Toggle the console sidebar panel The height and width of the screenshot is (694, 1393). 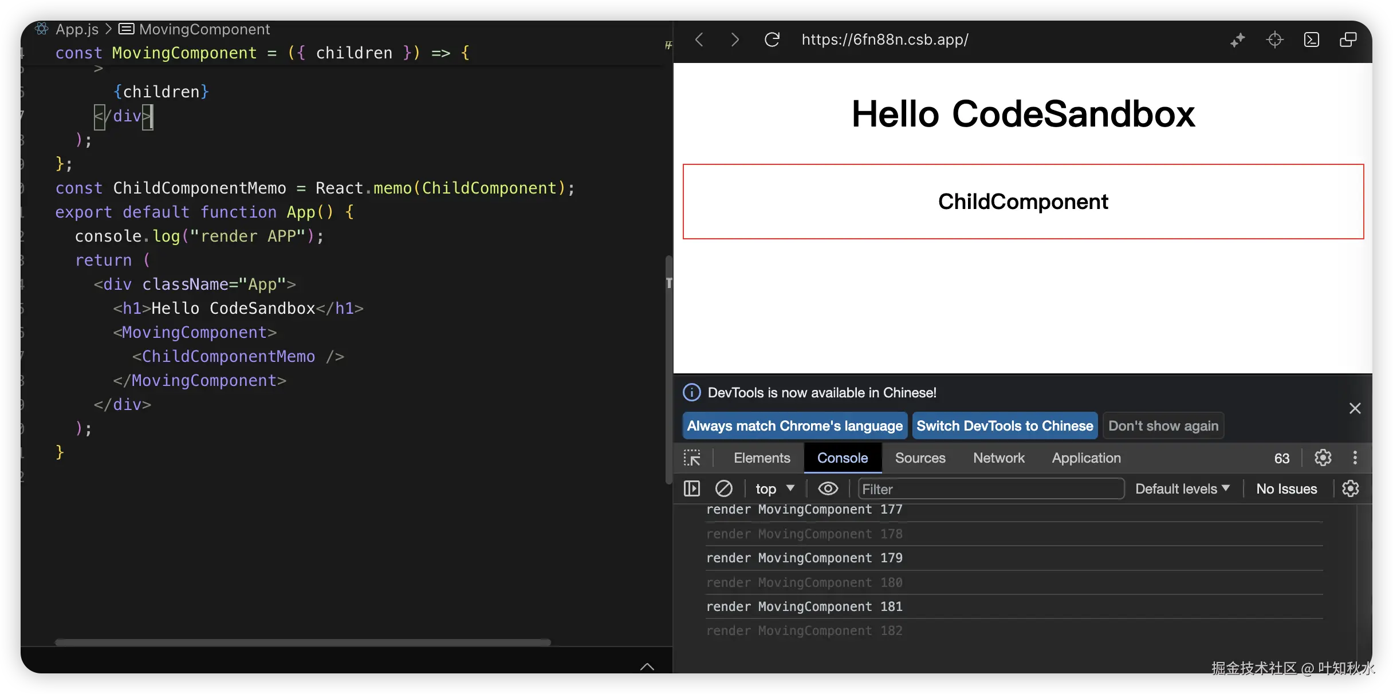tap(692, 488)
